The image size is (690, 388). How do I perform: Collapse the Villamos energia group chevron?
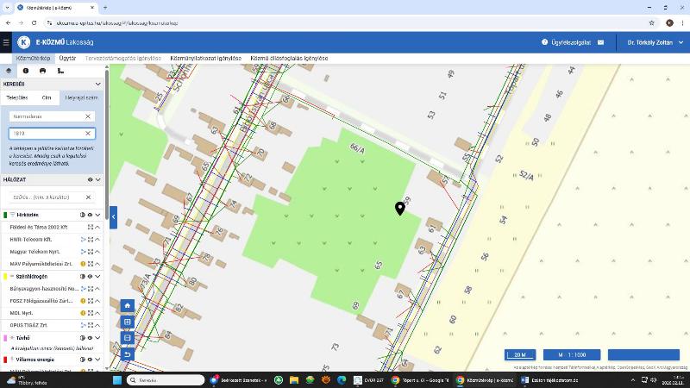coord(97,360)
